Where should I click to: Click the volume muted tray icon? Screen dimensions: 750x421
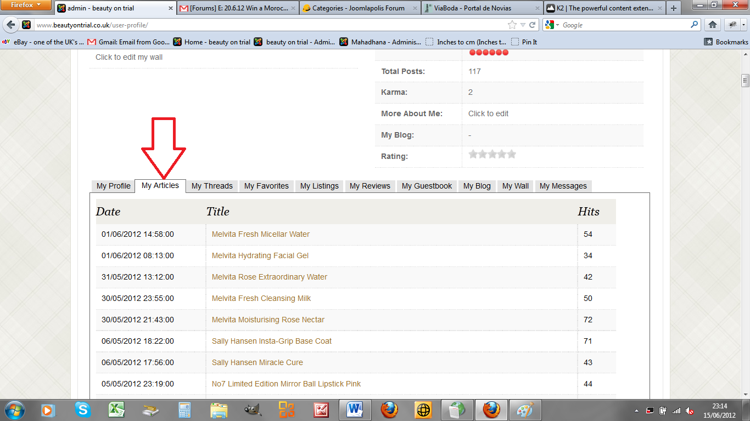click(x=690, y=410)
